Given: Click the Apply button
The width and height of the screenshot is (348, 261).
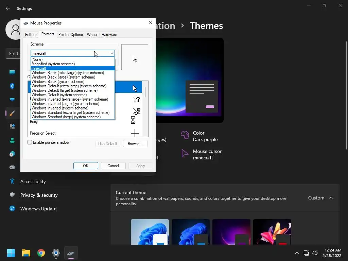Looking at the screenshot, I should pos(140,166).
